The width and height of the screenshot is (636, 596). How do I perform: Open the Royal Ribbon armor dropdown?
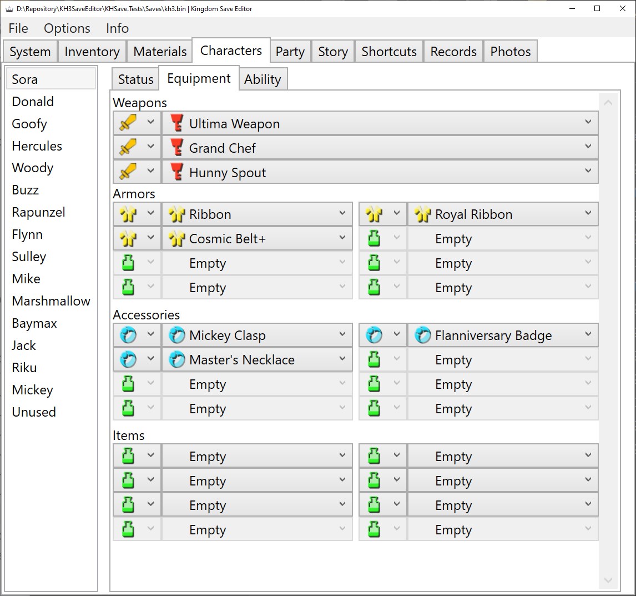pos(503,214)
